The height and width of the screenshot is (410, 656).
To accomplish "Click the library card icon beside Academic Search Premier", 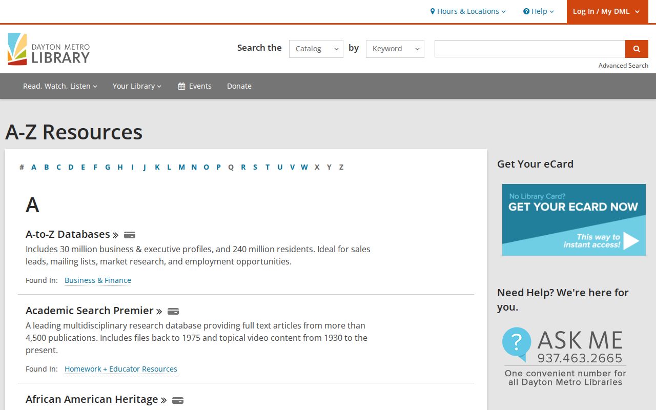I will tap(173, 311).
